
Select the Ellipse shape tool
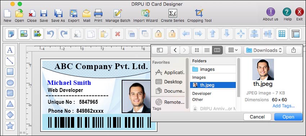(x=10, y=83)
